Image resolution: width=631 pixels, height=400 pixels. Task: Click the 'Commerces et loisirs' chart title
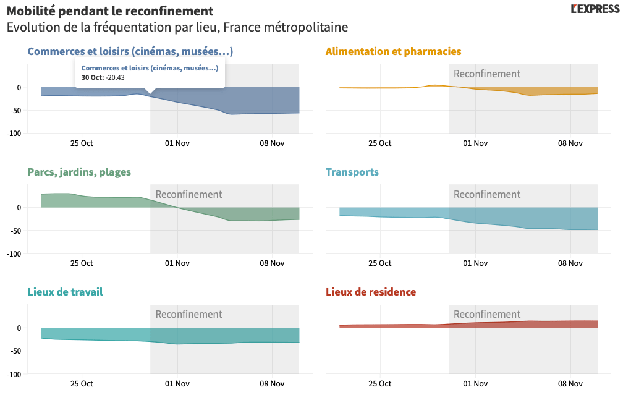click(130, 51)
